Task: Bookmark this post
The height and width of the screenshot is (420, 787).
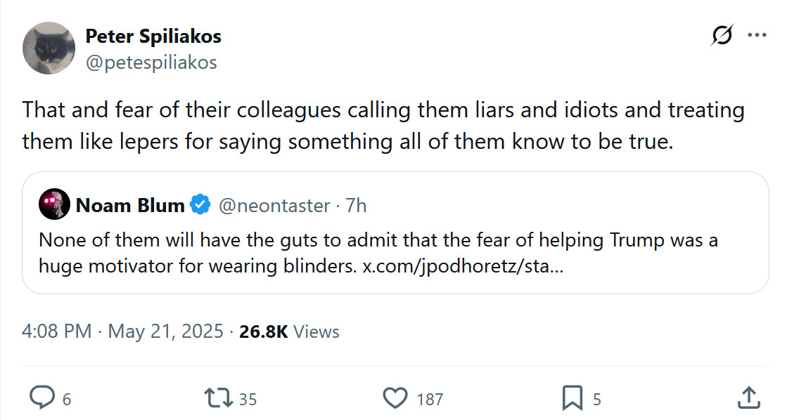Action: tap(572, 398)
